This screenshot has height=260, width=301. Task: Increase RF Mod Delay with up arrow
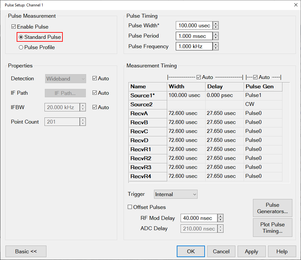[x=220, y=216]
